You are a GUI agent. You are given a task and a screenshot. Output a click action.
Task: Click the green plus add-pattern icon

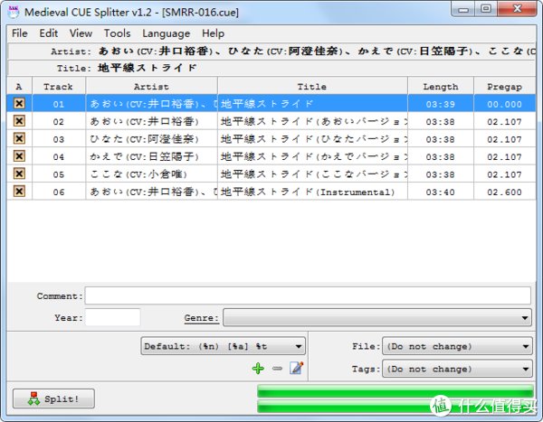(x=258, y=369)
